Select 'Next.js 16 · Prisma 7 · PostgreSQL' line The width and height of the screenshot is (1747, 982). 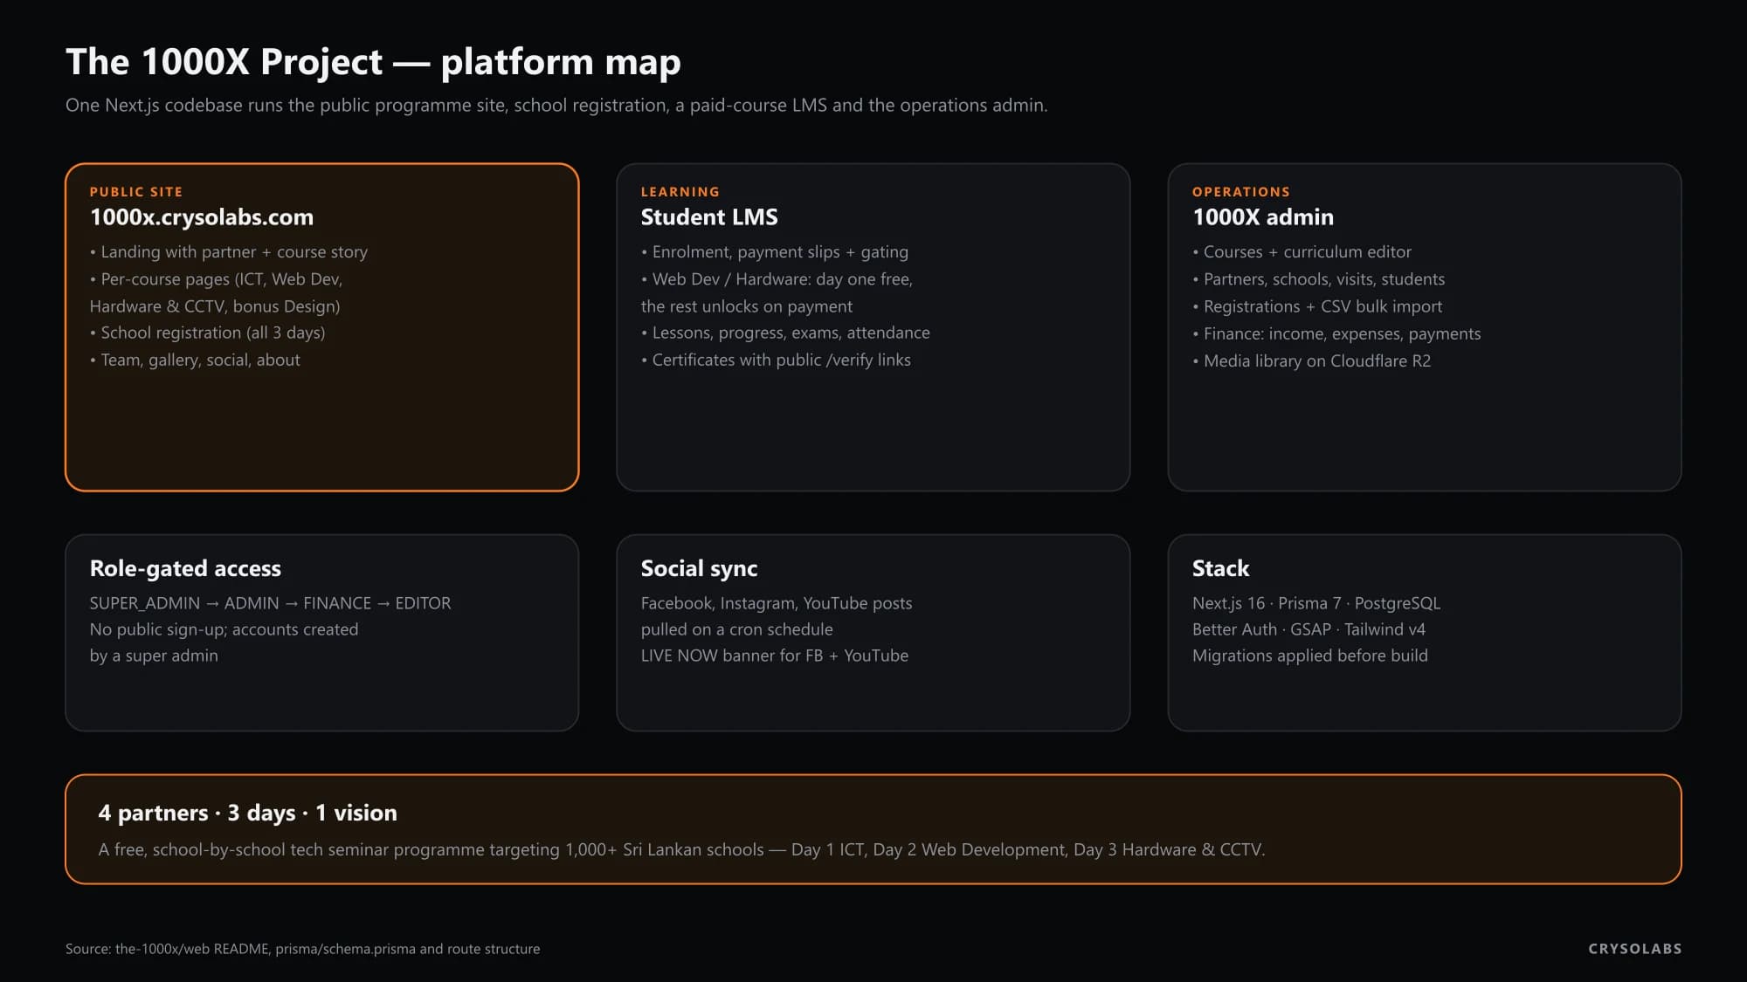[1316, 603]
